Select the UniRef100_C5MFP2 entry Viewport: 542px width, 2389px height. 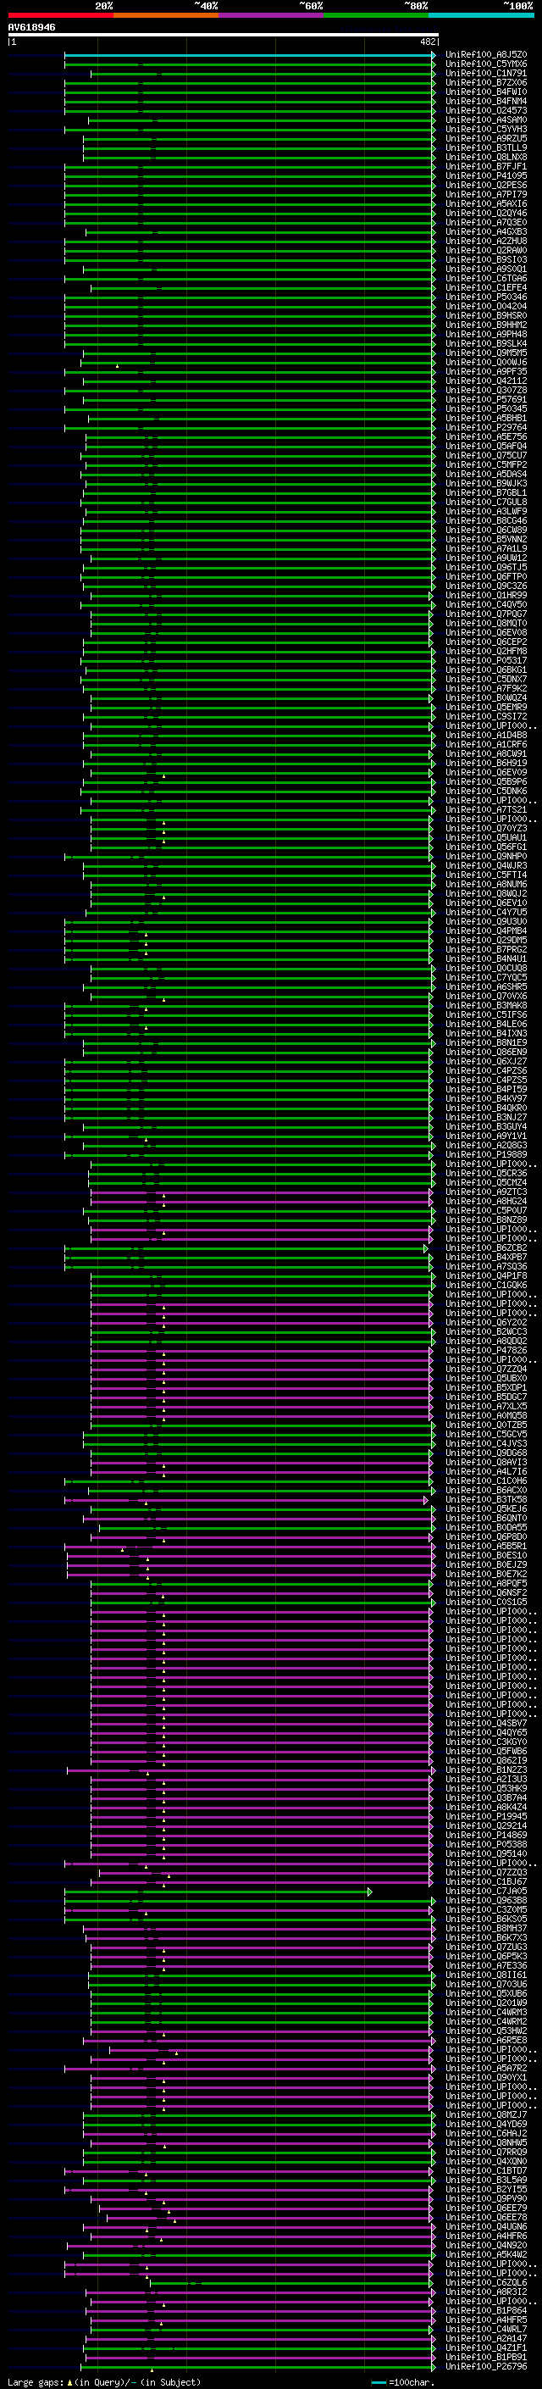point(486,465)
